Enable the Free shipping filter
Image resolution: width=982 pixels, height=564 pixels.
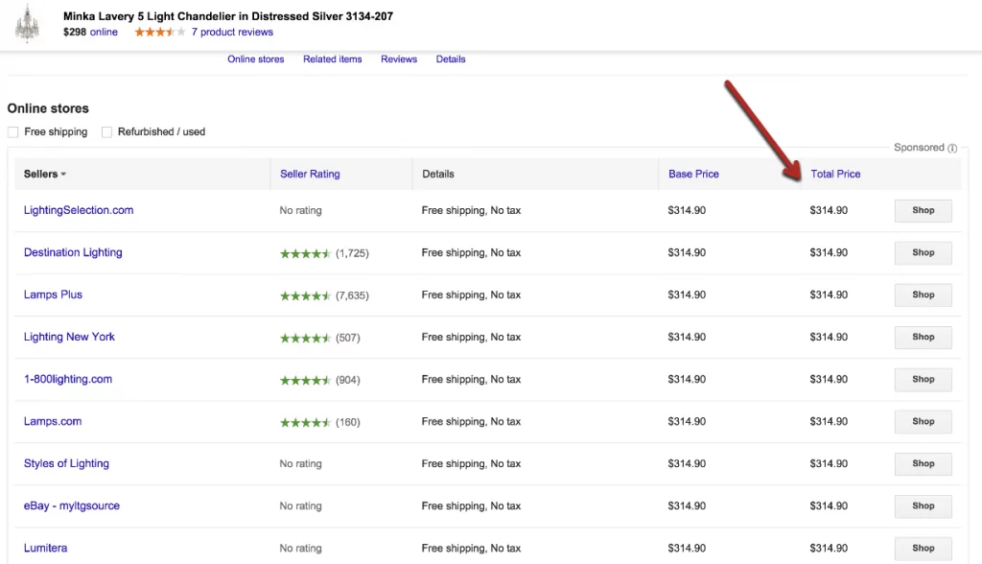coord(12,131)
